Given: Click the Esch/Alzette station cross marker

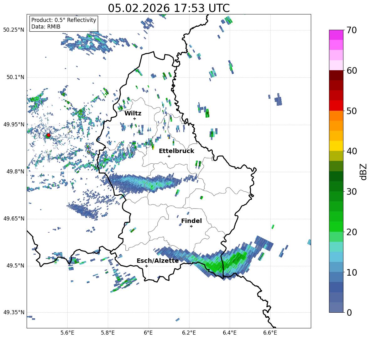Looking at the screenshot, I should pos(146,266).
